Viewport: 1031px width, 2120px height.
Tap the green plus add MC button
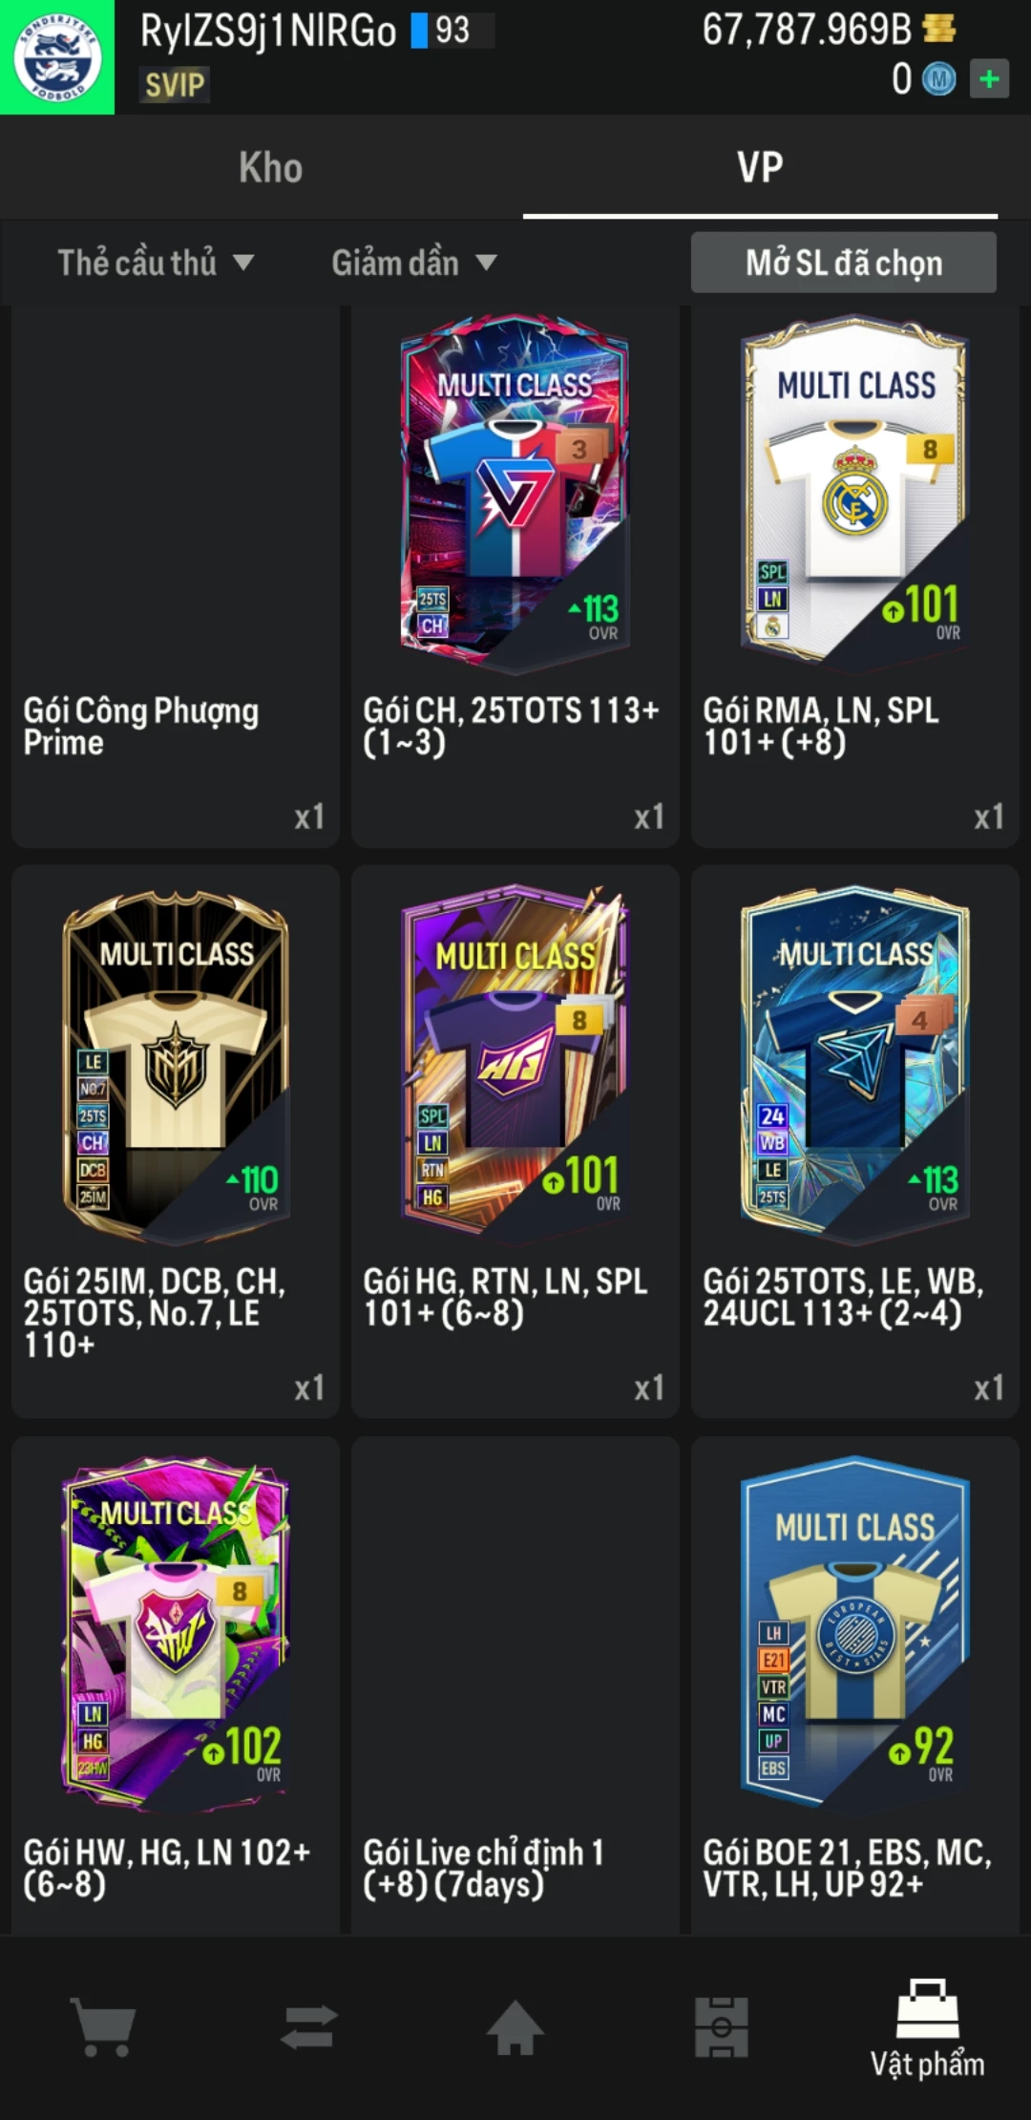point(990,79)
